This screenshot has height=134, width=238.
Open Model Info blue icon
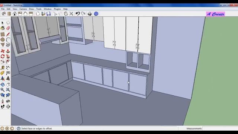pyautogui.click(x=96, y=14)
